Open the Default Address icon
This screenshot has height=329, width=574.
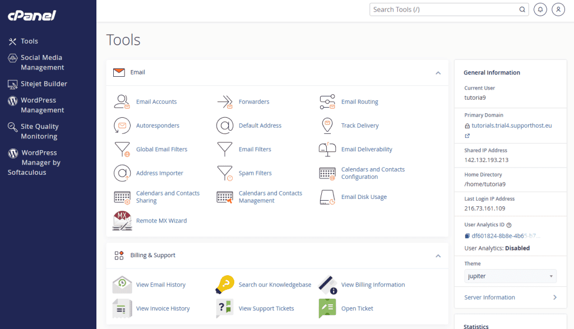coord(225,126)
